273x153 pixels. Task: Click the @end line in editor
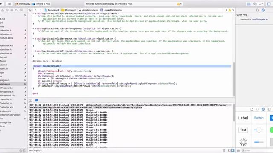[35, 93]
